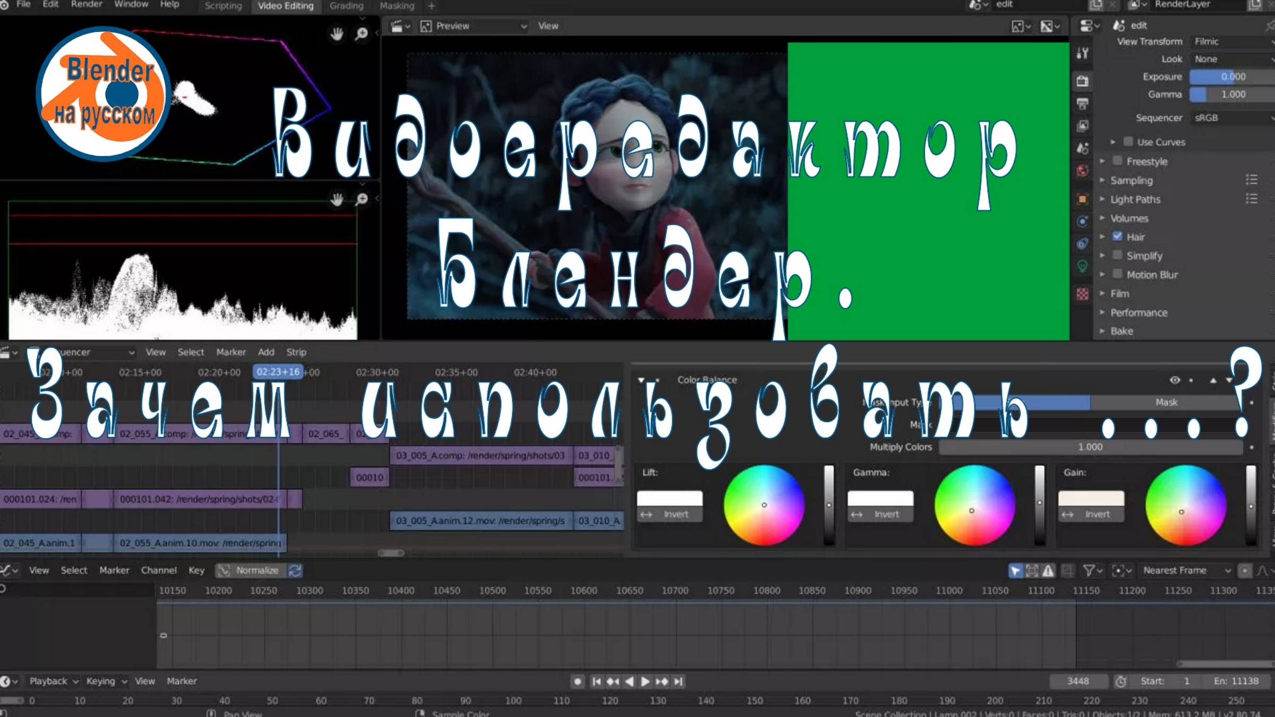Disable the Hair checkbox
Image resolution: width=1275 pixels, height=717 pixels.
pyautogui.click(x=1118, y=237)
